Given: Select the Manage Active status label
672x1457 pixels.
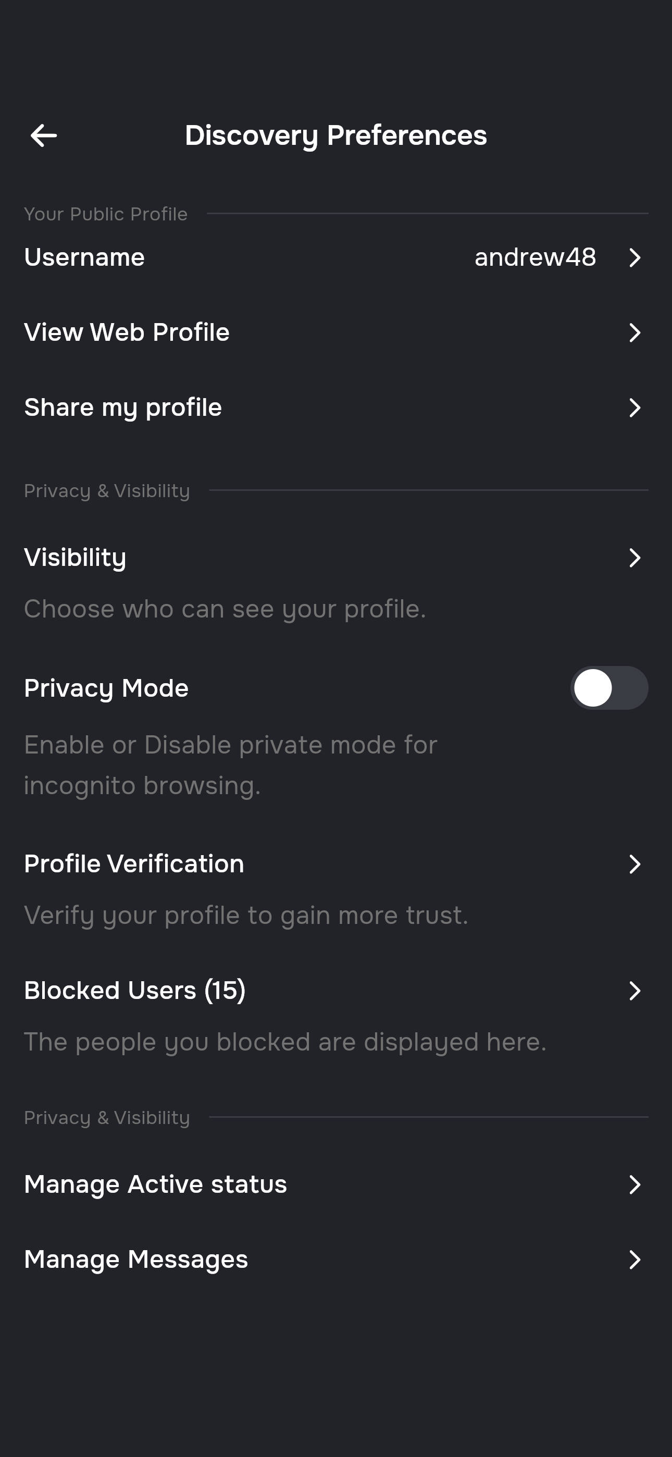Looking at the screenshot, I should [x=156, y=1184].
